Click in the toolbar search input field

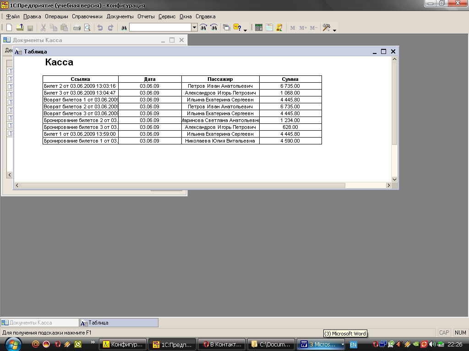click(160, 28)
